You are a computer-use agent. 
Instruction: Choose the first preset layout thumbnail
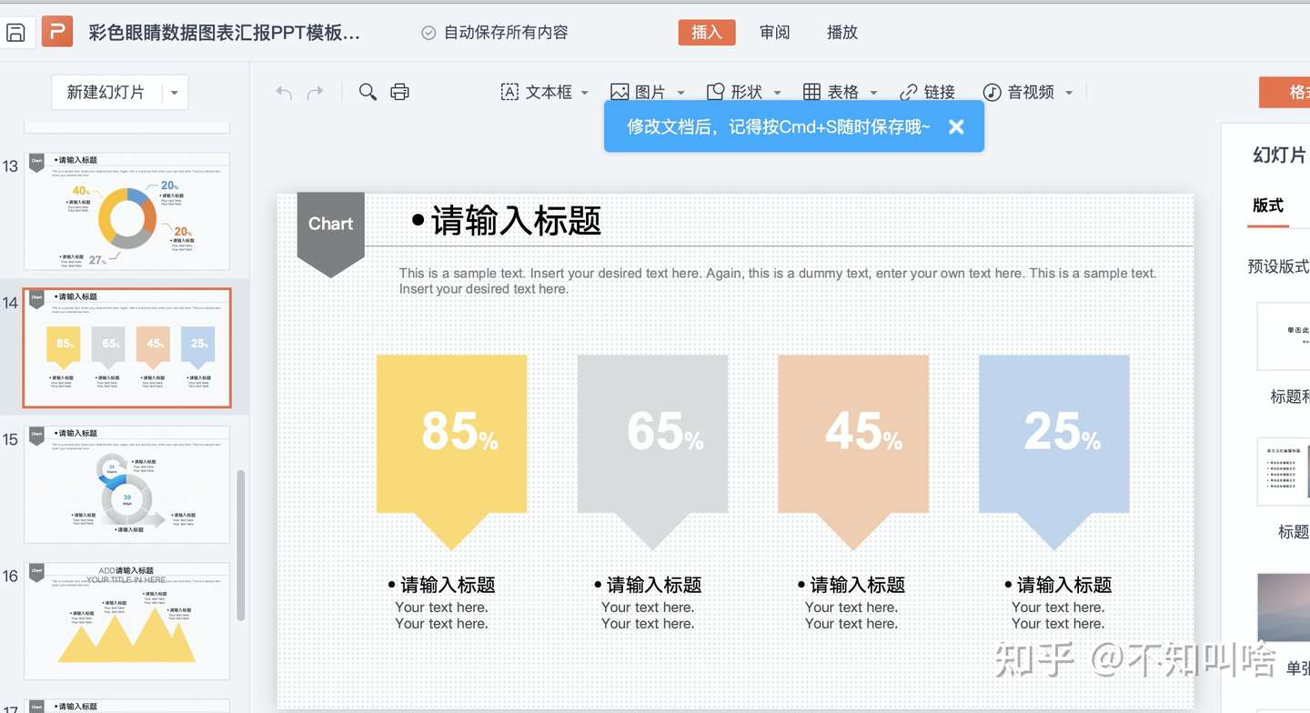(1284, 336)
